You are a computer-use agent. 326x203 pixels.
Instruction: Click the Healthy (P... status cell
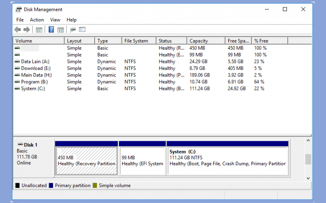coord(172,75)
